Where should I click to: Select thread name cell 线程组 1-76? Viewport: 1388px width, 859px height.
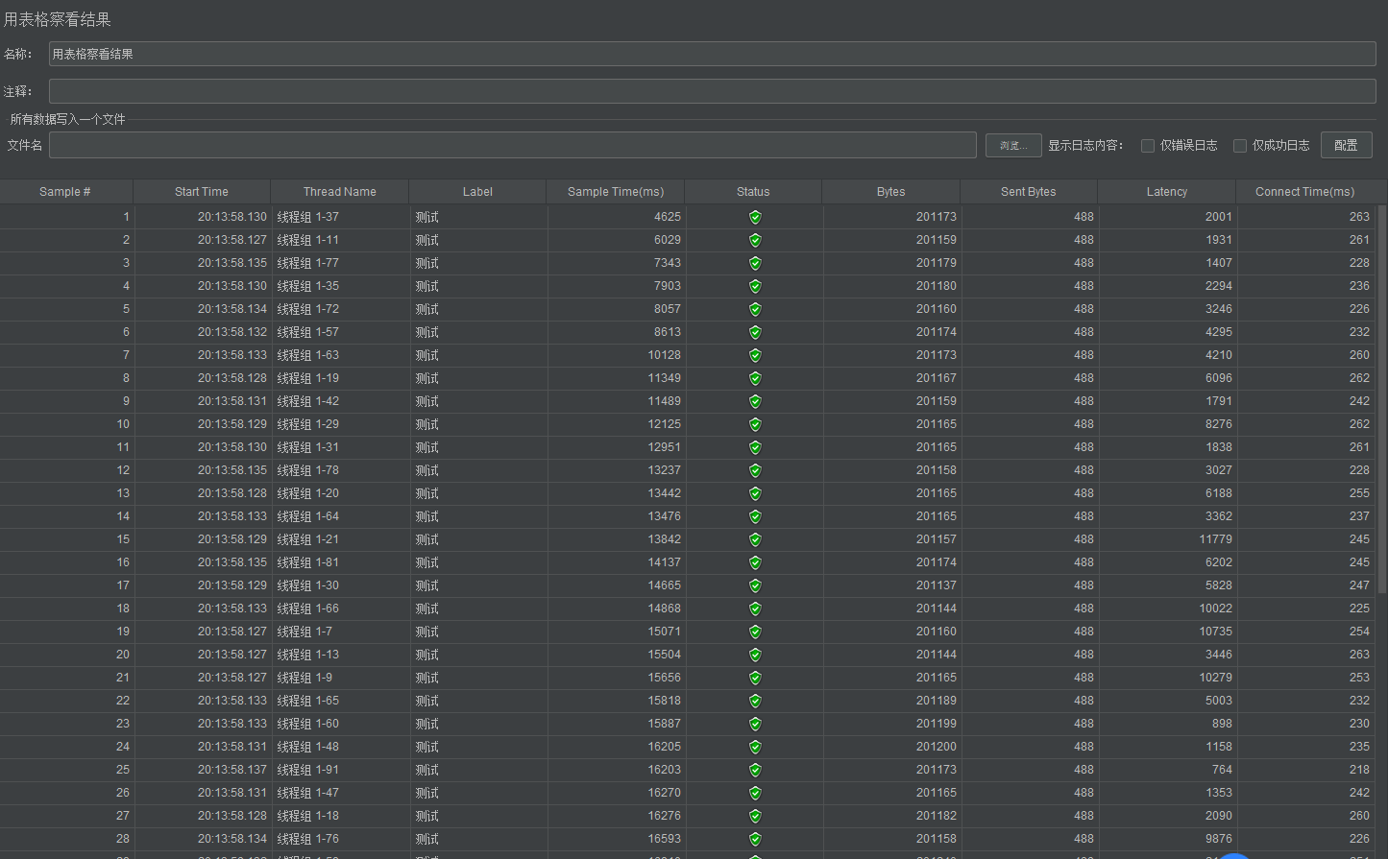(308, 839)
